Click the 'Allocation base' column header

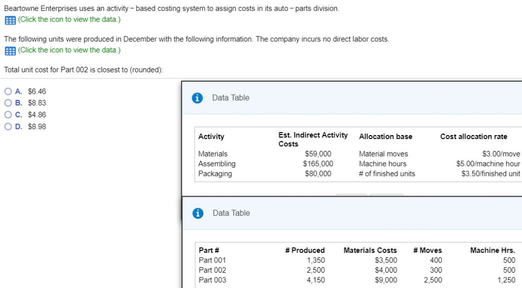coord(385,137)
